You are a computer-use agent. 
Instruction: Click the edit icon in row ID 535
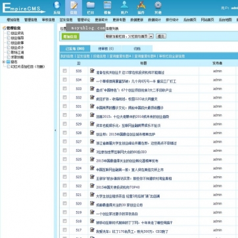92,71
